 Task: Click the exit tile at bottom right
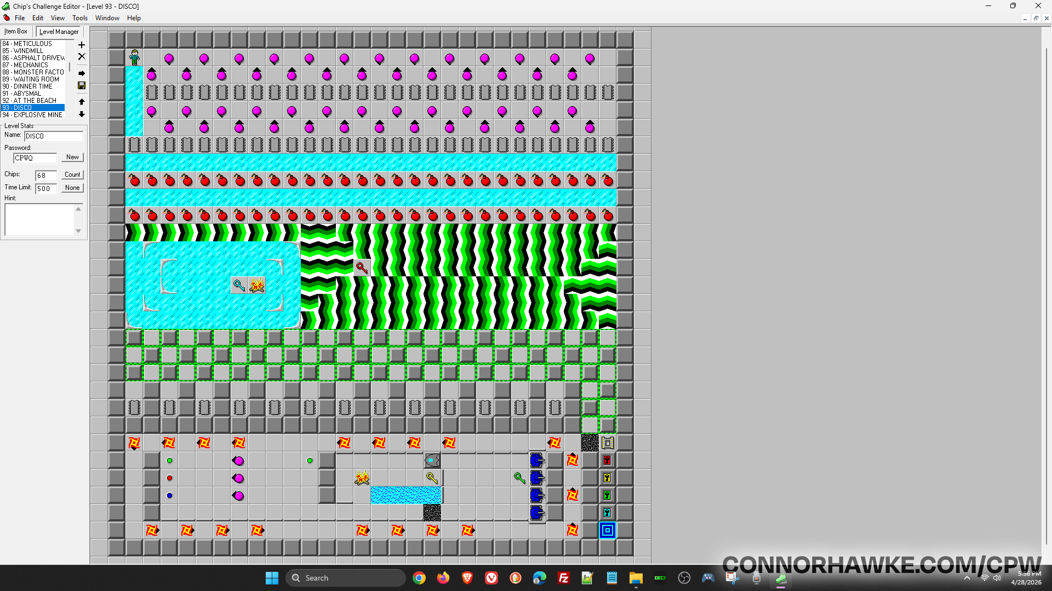(608, 530)
